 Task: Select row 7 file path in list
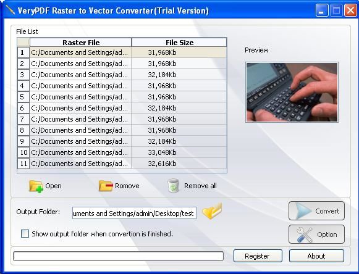pyautogui.click(x=80, y=119)
